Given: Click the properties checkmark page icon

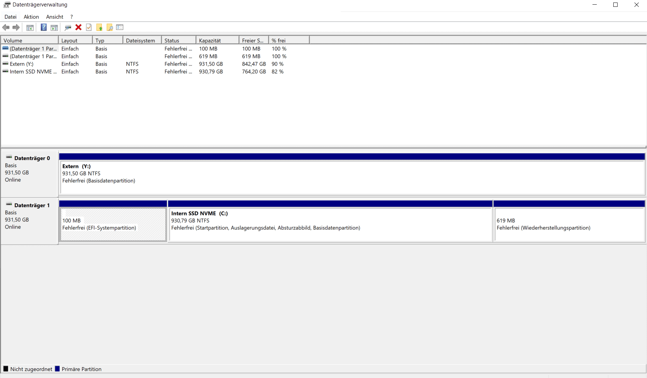Looking at the screenshot, I should tap(89, 27).
